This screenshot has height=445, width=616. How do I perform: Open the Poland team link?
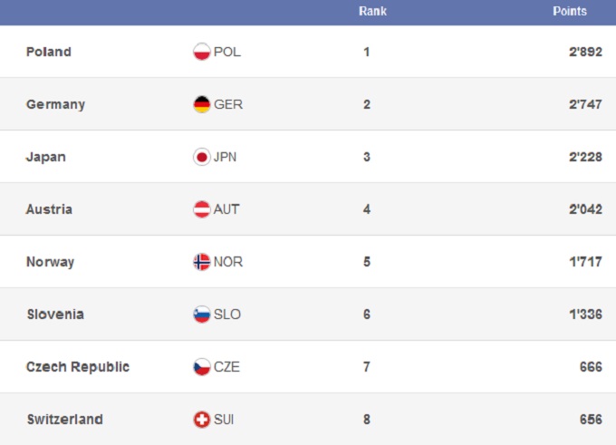point(49,52)
